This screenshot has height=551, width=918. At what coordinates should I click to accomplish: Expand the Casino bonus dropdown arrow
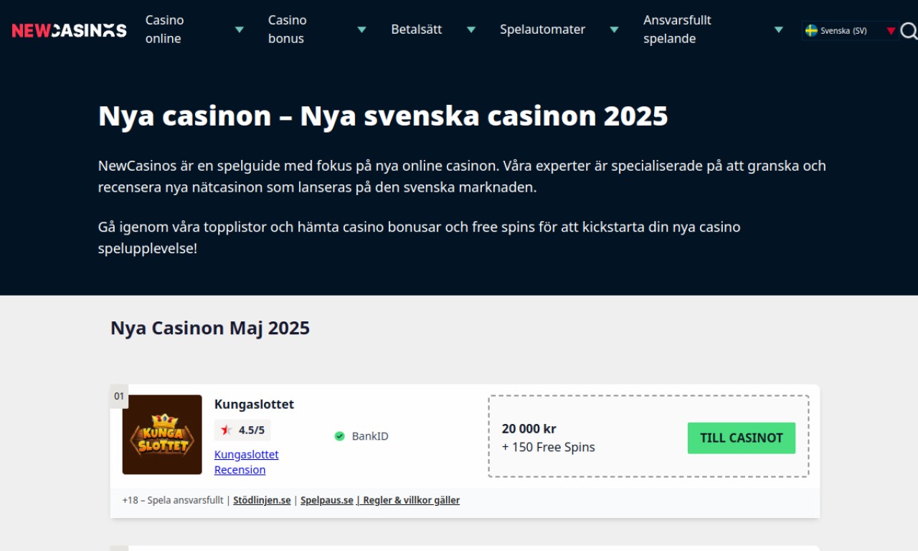click(x=362, y=29)
